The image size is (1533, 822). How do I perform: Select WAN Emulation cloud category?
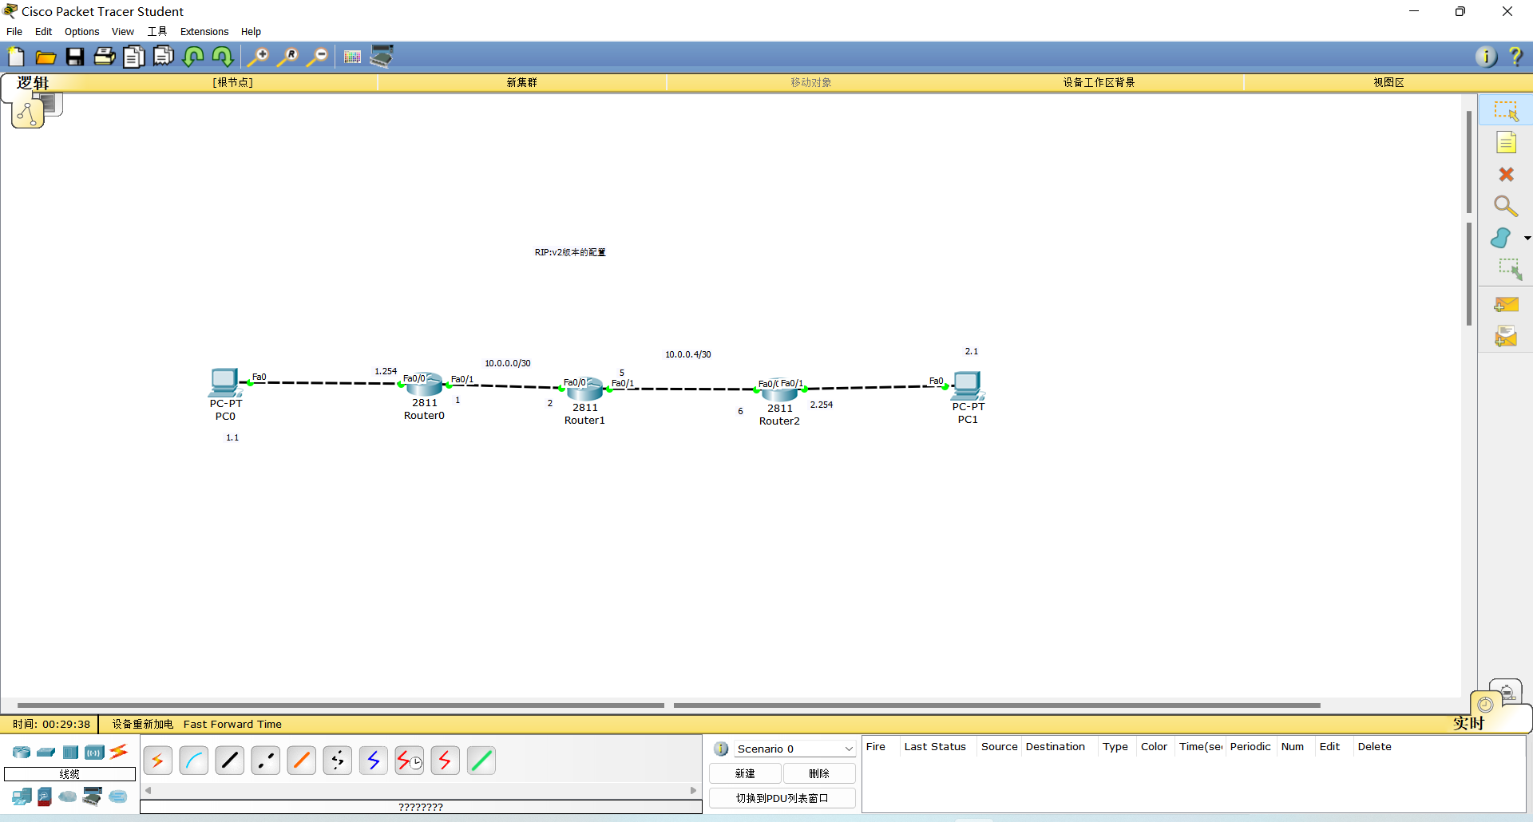click(x=68, y=796)
